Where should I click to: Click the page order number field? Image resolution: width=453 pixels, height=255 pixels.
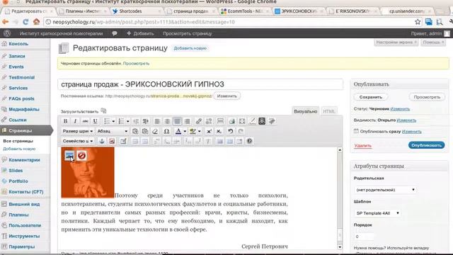click(364, 237)
